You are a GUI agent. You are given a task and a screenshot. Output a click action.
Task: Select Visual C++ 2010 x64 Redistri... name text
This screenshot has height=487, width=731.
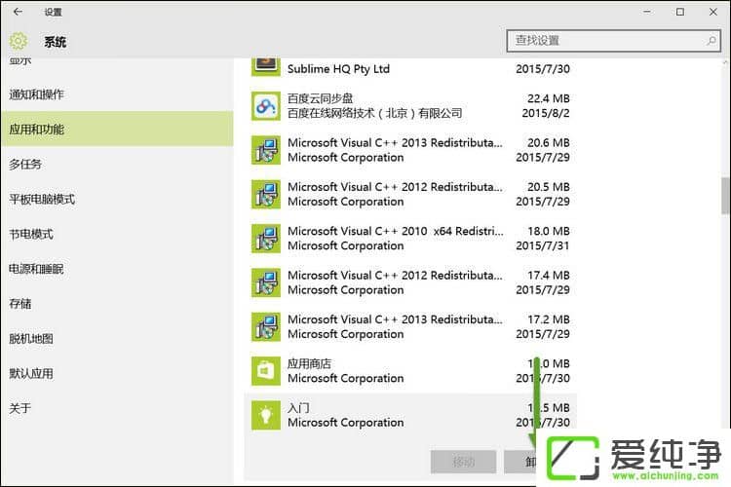pos(396,231)
